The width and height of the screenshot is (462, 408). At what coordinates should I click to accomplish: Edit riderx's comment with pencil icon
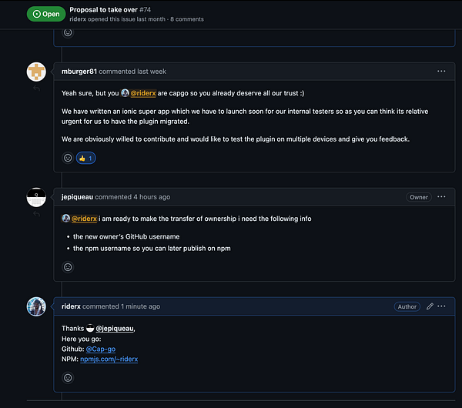pyautogui.click(x=430, y=306)
